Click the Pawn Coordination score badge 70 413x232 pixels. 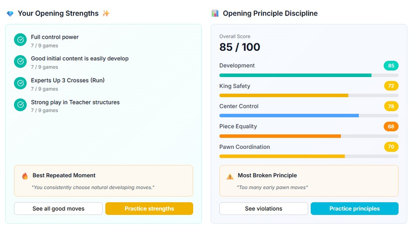tap(391, 147)
